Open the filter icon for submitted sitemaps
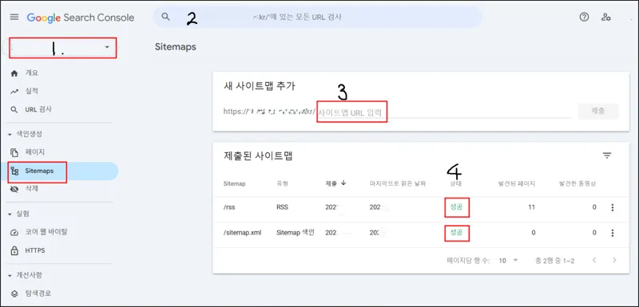 607,155
